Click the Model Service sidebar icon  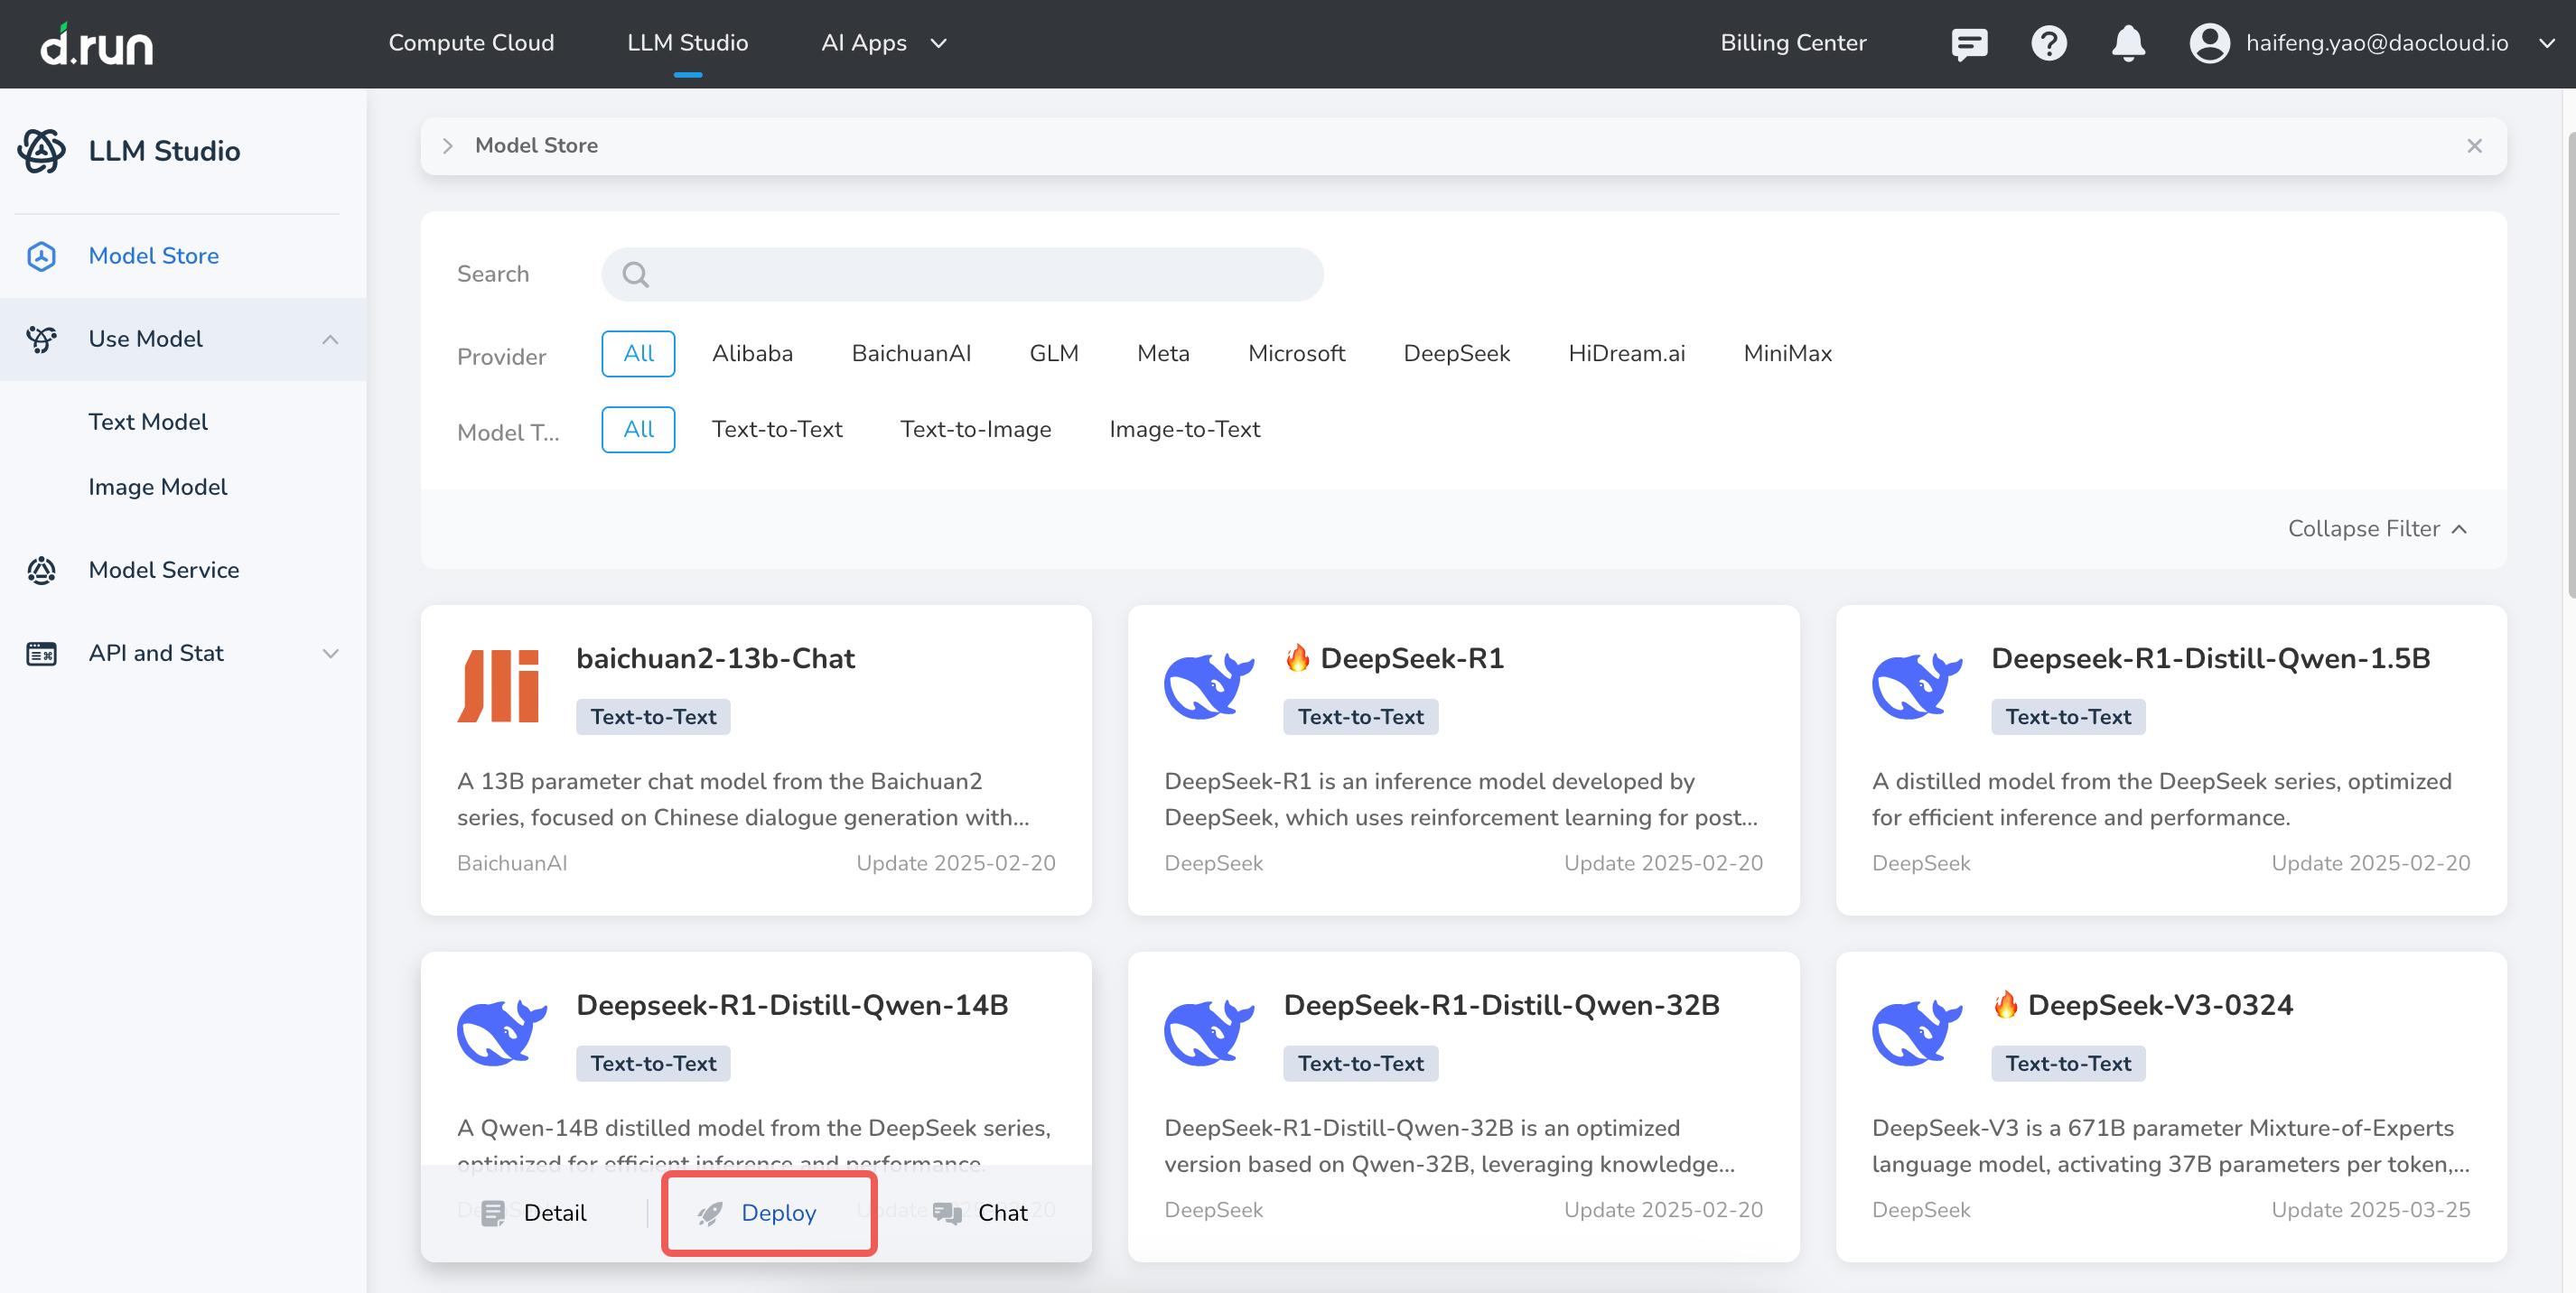tap(41, 570)
